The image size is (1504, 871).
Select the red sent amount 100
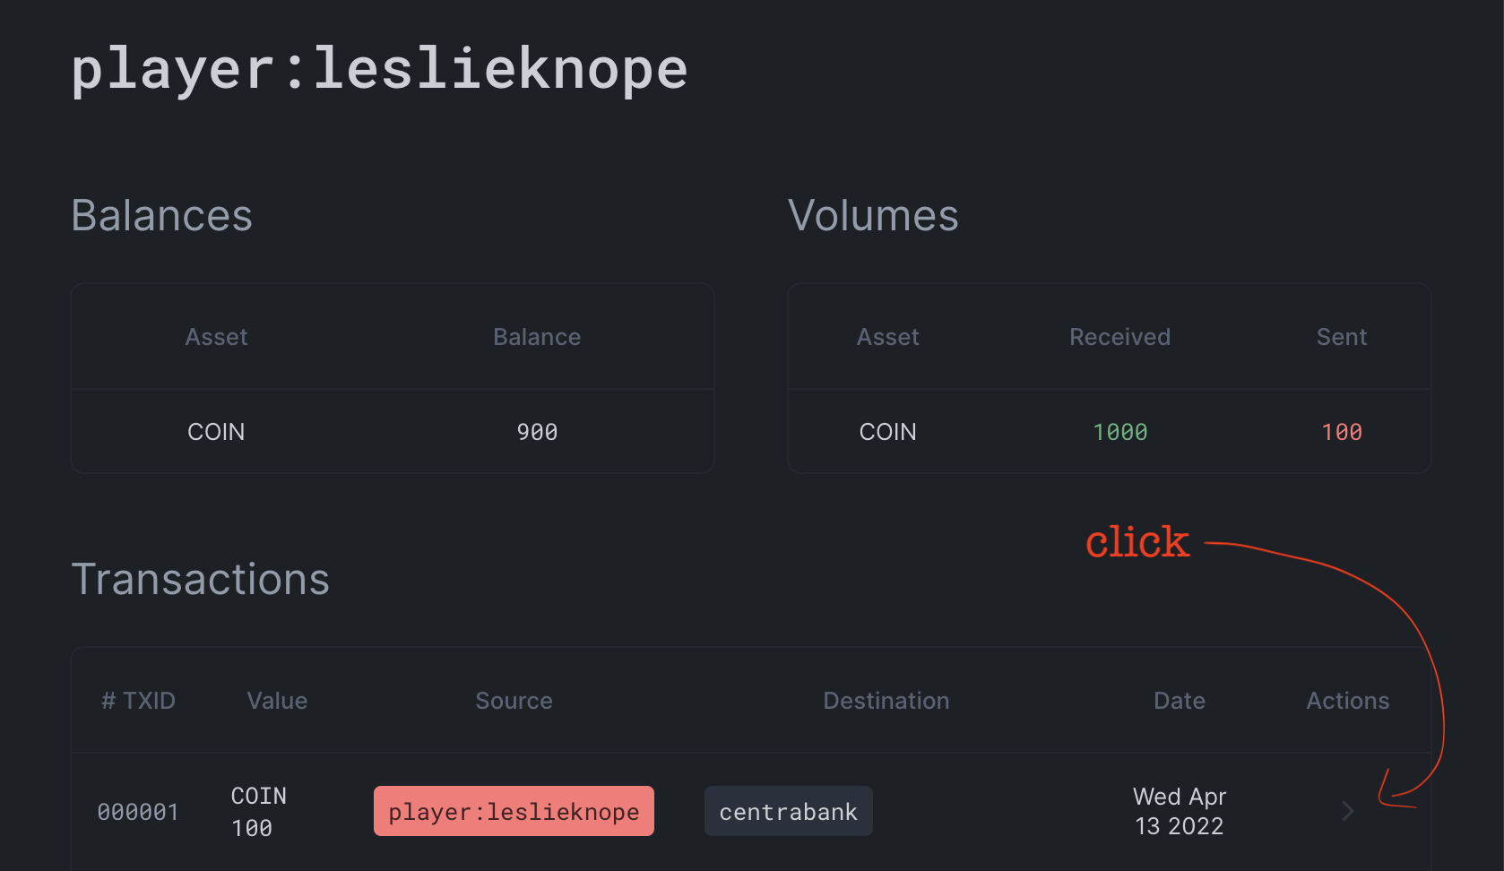click(1341, 432)
